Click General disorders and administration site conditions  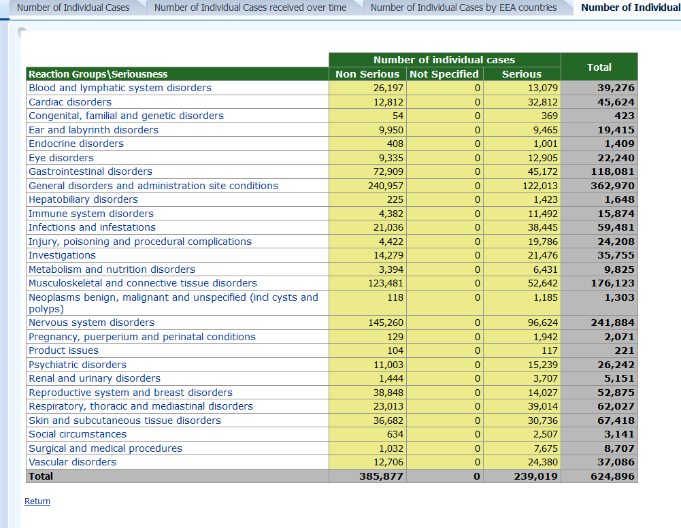(x=153, y=186)
